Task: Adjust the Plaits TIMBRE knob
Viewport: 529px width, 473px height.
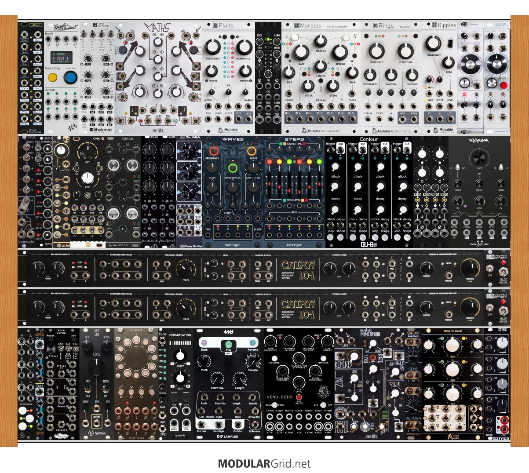Action: point(212,71)
